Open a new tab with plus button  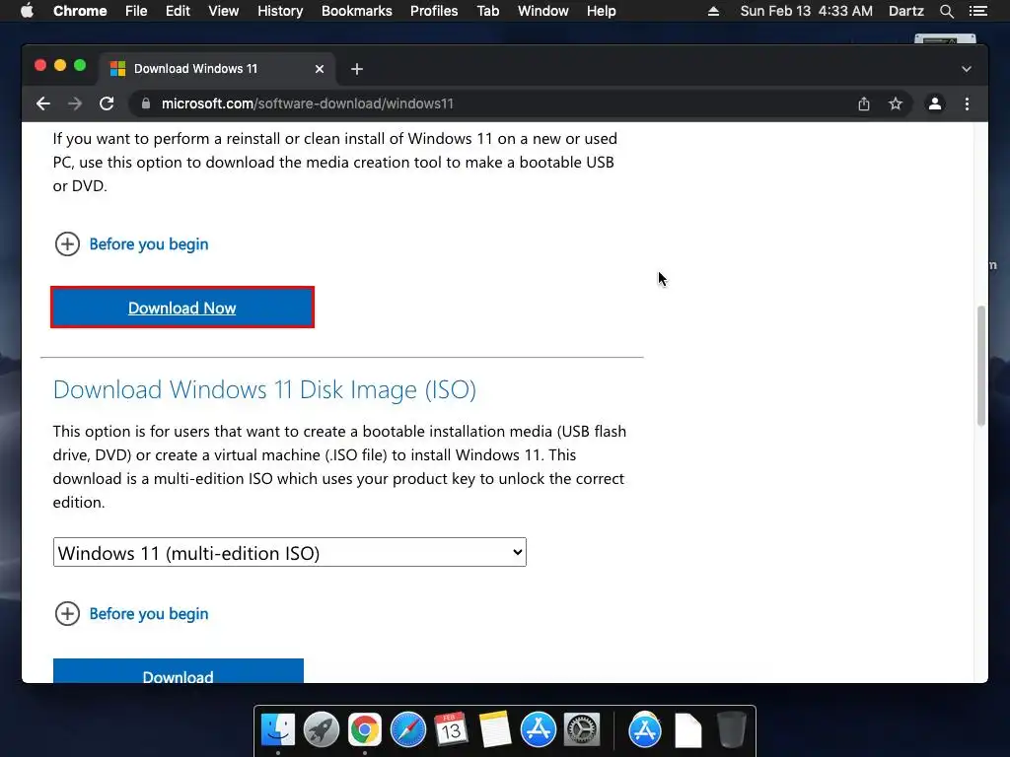[357, 69]
